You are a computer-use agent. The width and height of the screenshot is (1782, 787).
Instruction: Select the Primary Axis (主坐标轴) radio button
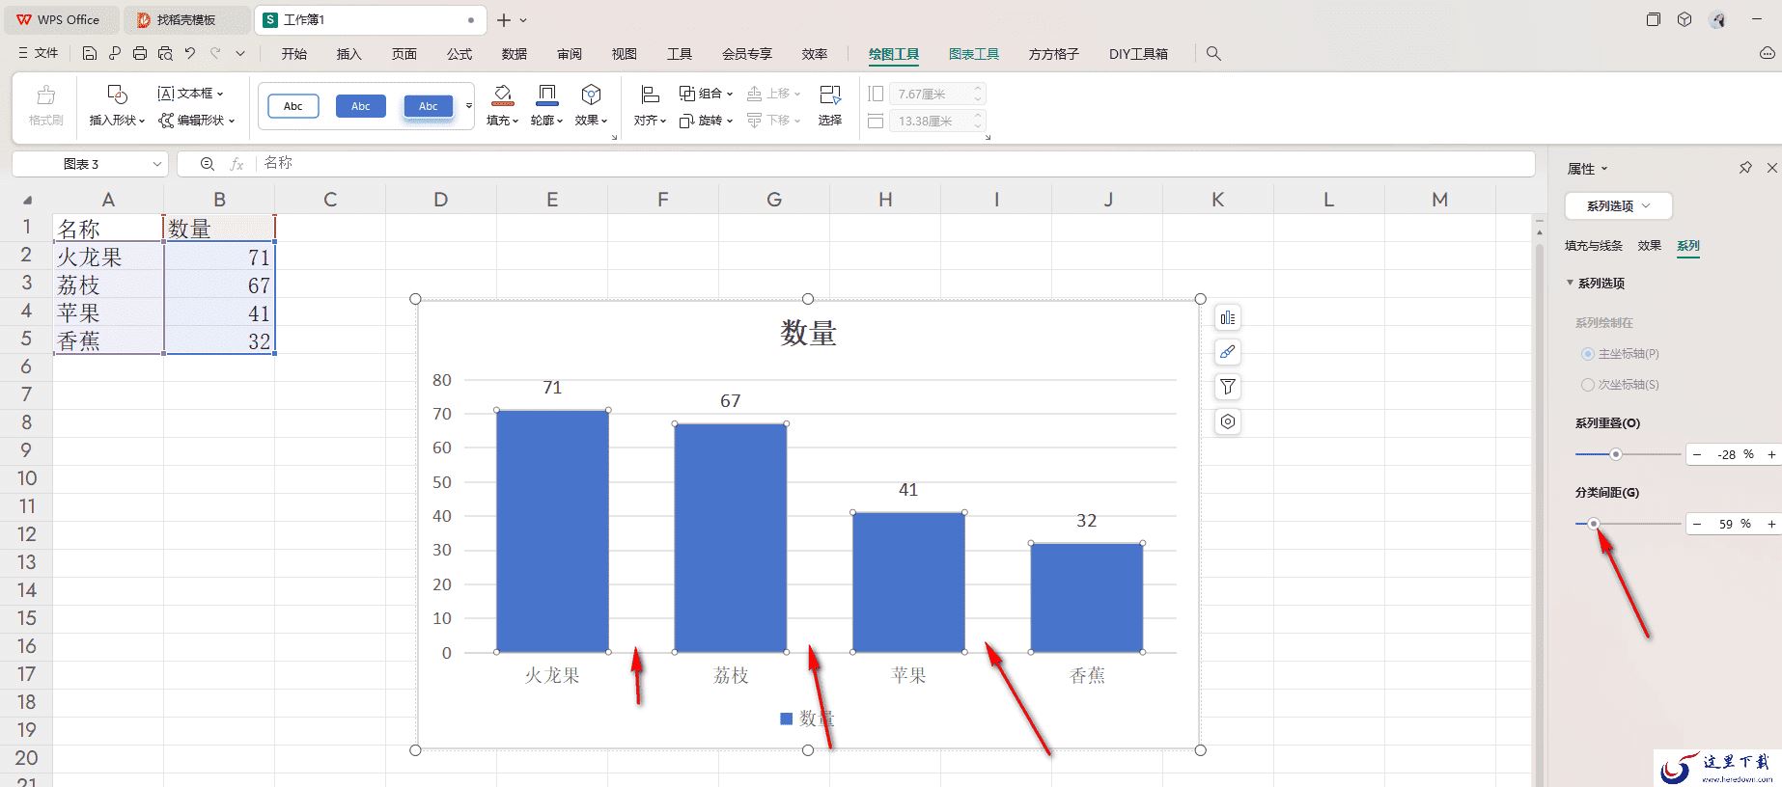[1587, 354]
